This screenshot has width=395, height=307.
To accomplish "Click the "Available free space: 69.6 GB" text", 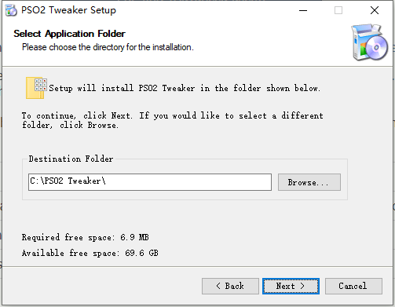I will [90, 253].
